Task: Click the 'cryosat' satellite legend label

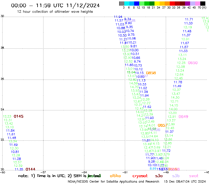Action: pyautogui.click(x=140, y=176)
